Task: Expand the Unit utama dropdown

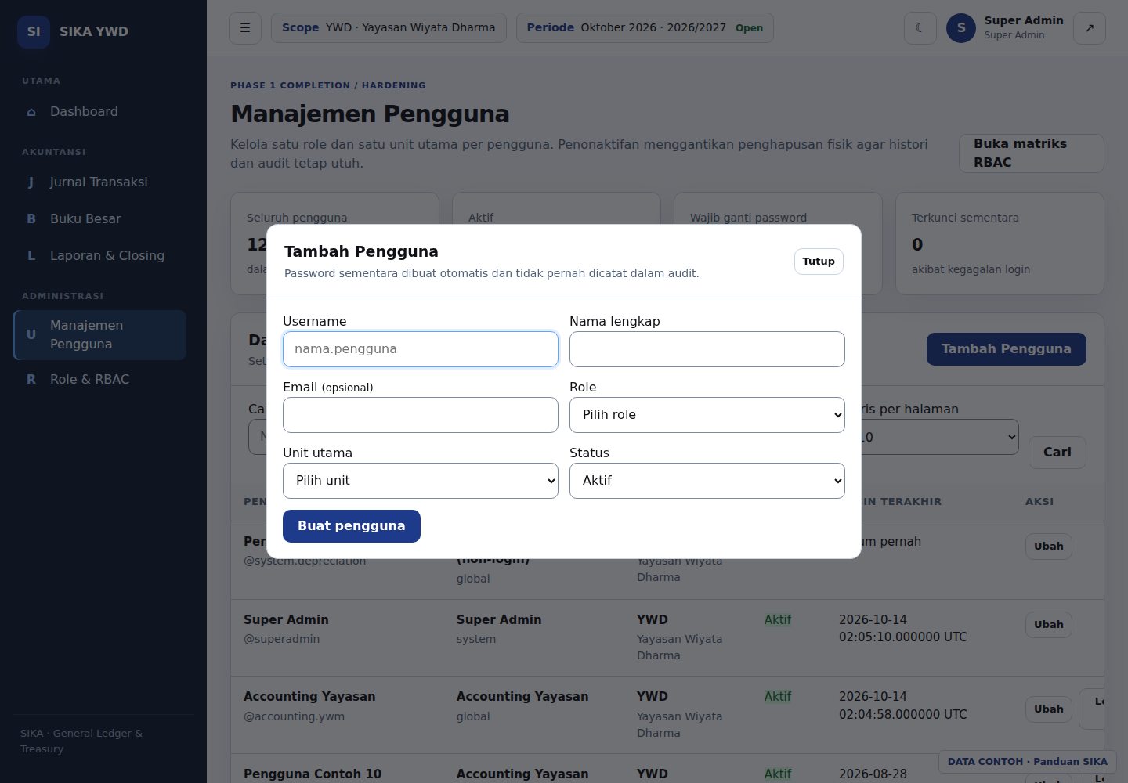Action: pos(421,481)
